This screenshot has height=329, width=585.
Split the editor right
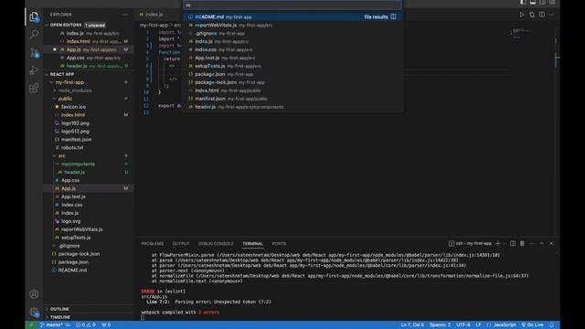[542, 15]
